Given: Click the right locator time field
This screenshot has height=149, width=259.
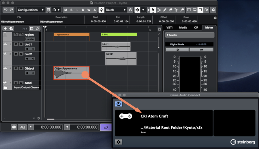Looking at the screenshot, I should tap(84, 127).
